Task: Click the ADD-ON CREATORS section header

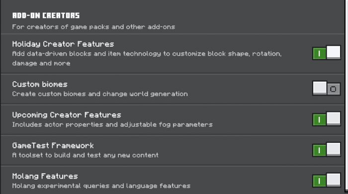Action: 46,15
